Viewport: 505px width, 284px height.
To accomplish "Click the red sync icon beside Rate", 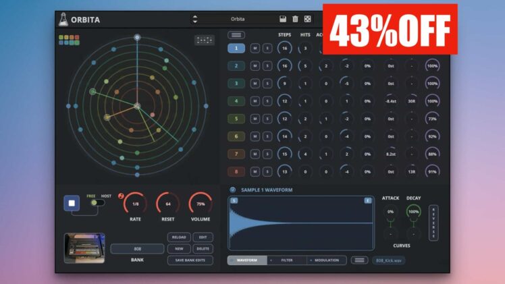I will click(x=121, y=196).
